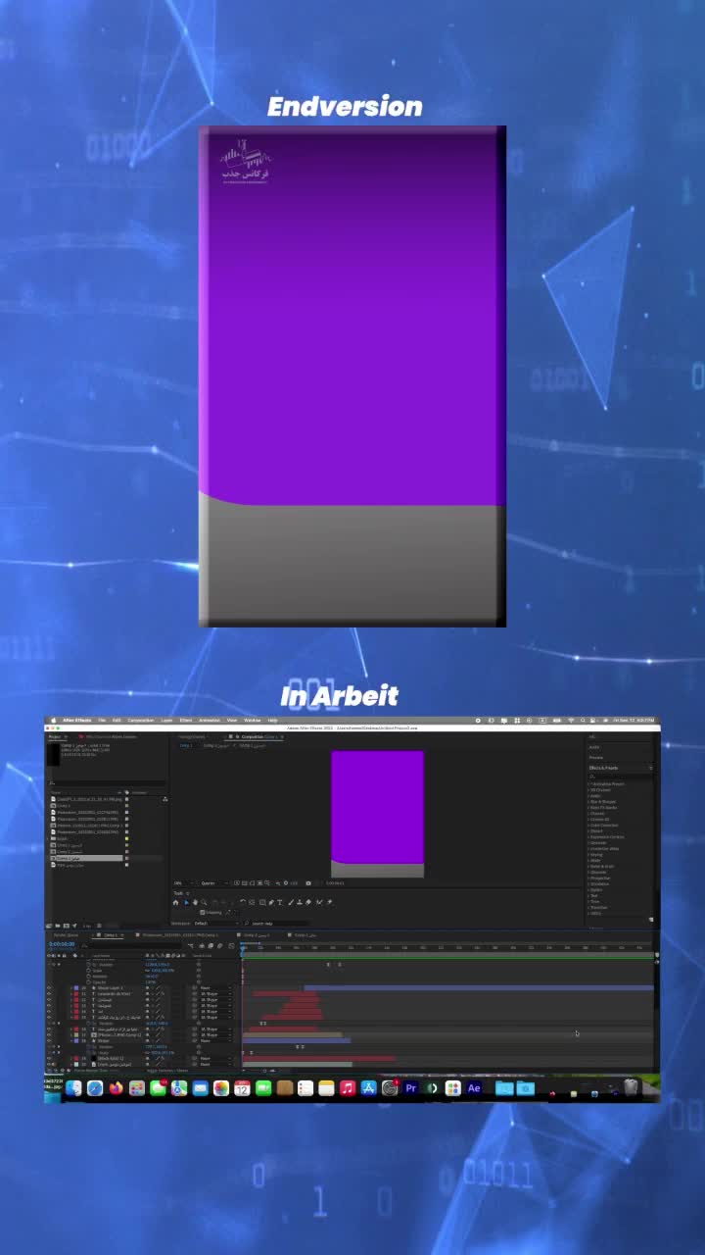Launch Safari from the dock
This screenshot has height=1255, width=705.
tap(95, 1088)
